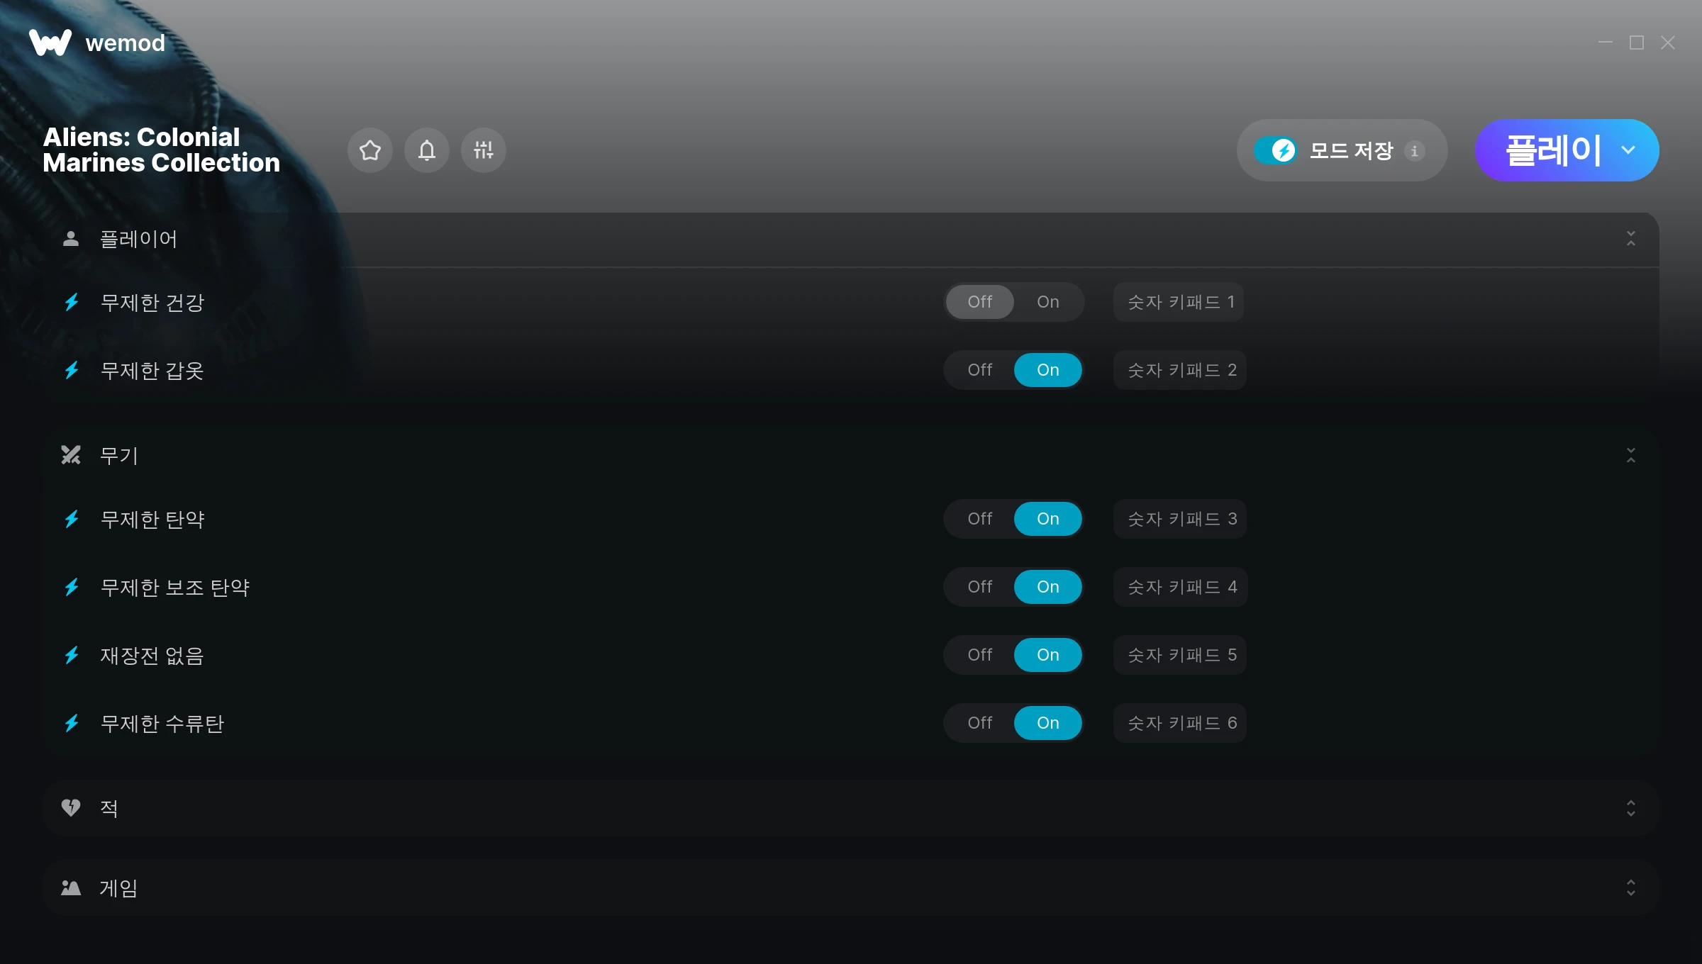The height and width of the screenshot is (964, 1702).
Task: Open the 플레이 button dropdown arrow
Action: tap(1628, 150)
